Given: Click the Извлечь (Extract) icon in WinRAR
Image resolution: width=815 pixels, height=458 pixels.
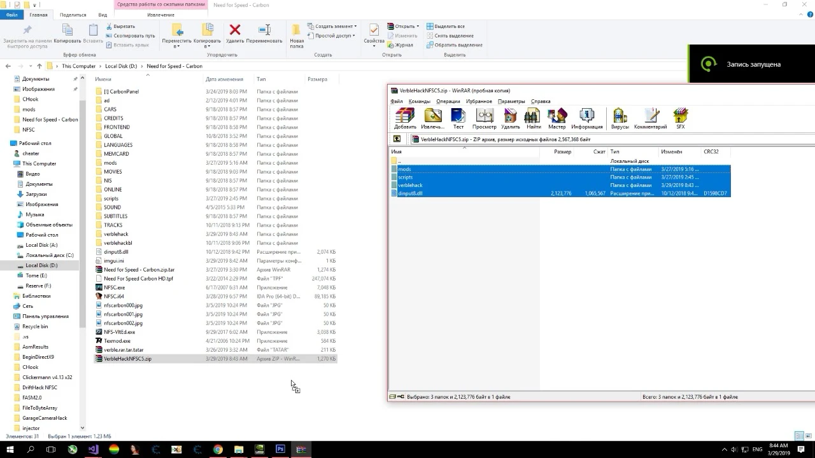Looking at the screenshot, I should click(x=432, y=118).
